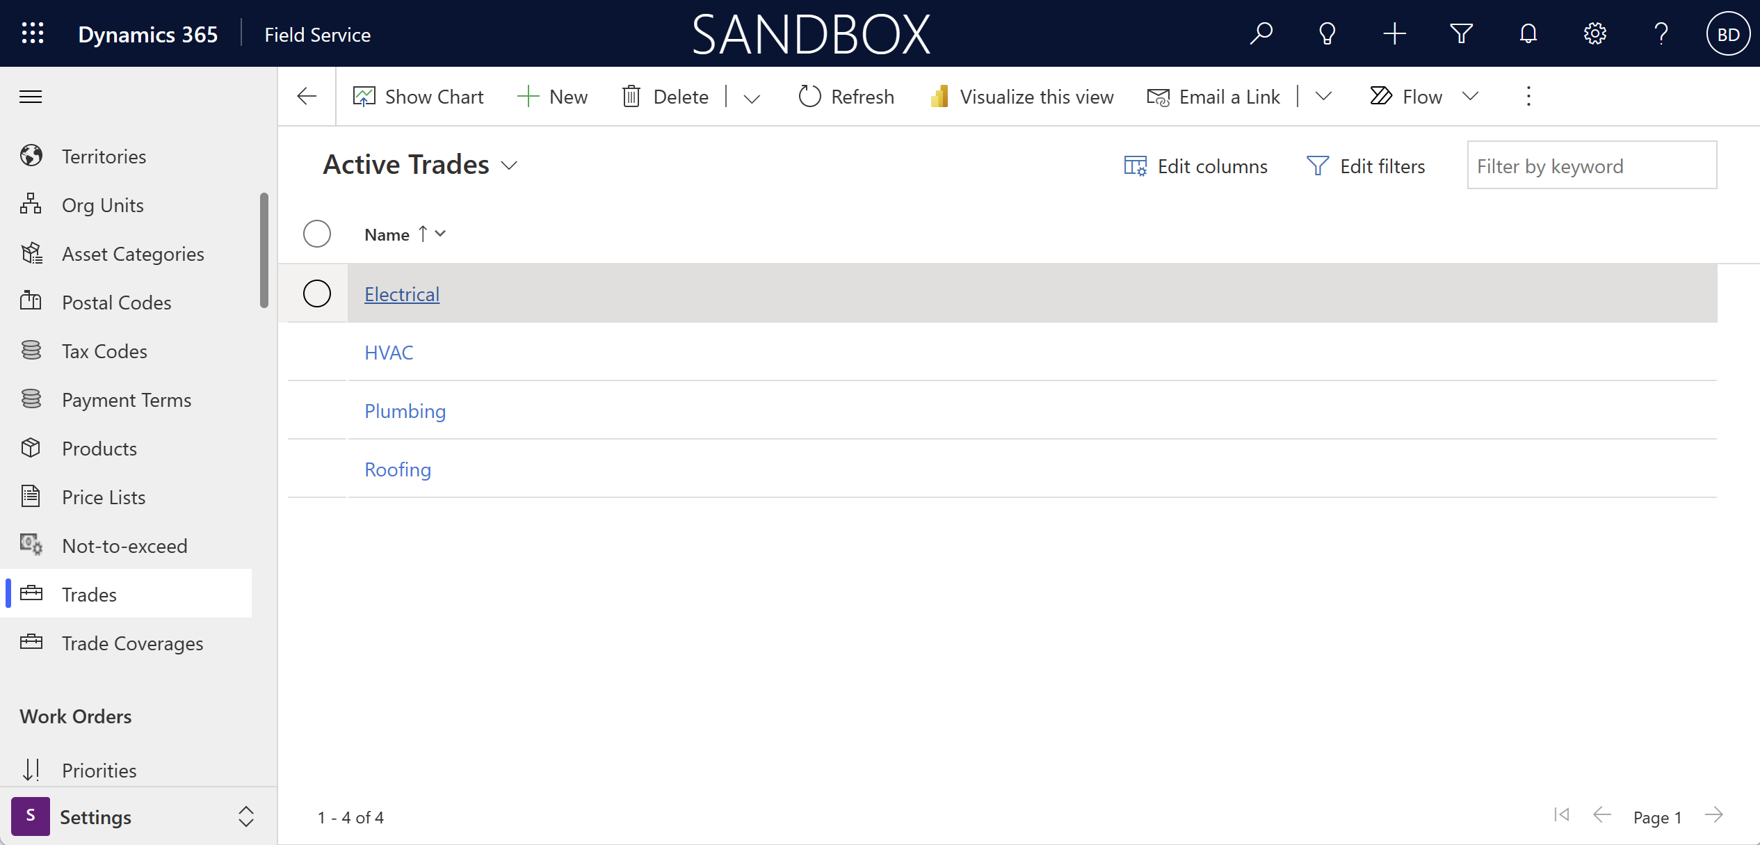Click the Visualize this view icon

pos(939,95)
